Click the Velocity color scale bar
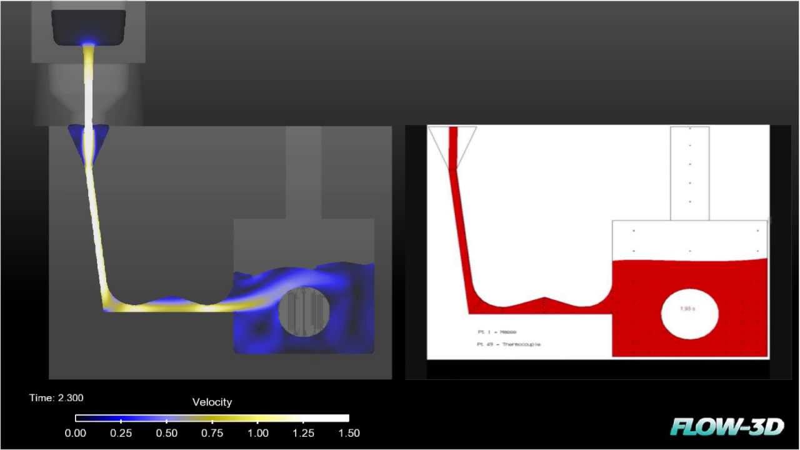The height and width of the screenshot is (450, 800). point(212,418)
